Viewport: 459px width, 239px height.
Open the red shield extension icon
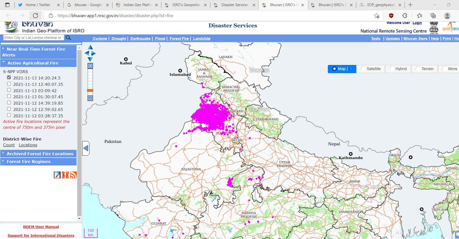pos(391,16)
